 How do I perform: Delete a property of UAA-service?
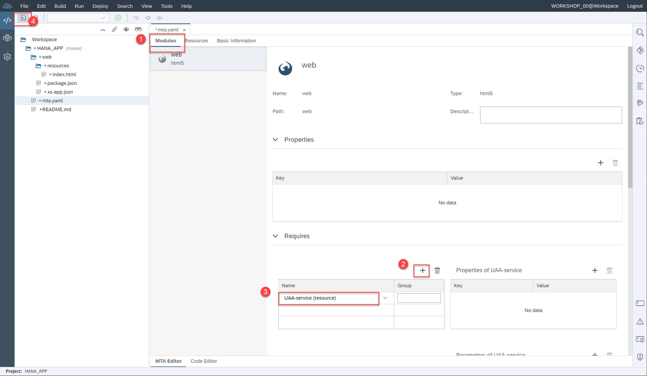click(609, 270)
